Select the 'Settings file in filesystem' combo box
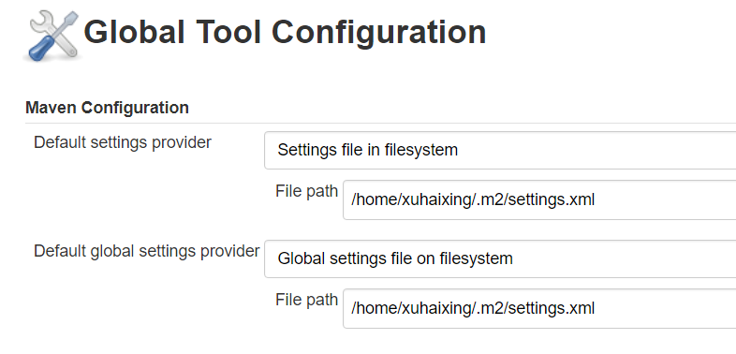 click(500, 150)
